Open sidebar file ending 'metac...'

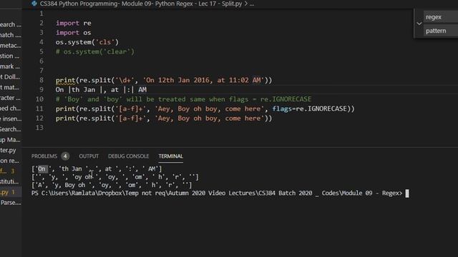click(11, 46)
